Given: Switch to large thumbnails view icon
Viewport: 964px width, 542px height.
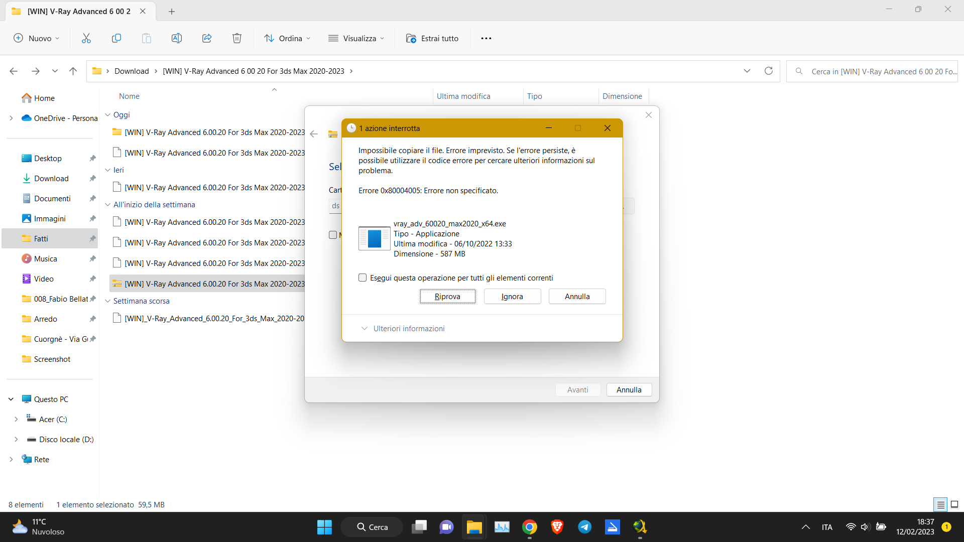Looking at the screenshot, I should (954, 504).
